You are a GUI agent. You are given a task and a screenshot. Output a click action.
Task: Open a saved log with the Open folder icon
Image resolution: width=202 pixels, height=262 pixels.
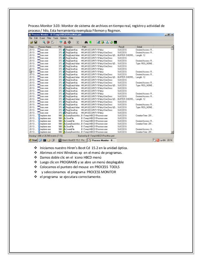click(32, 42)
